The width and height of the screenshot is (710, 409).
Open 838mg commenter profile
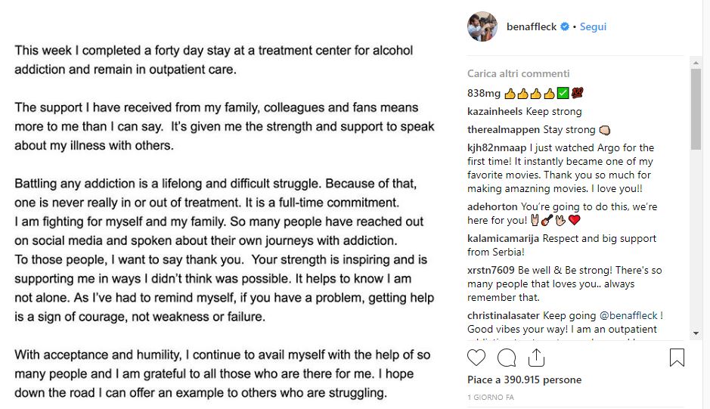coord(484,94)
